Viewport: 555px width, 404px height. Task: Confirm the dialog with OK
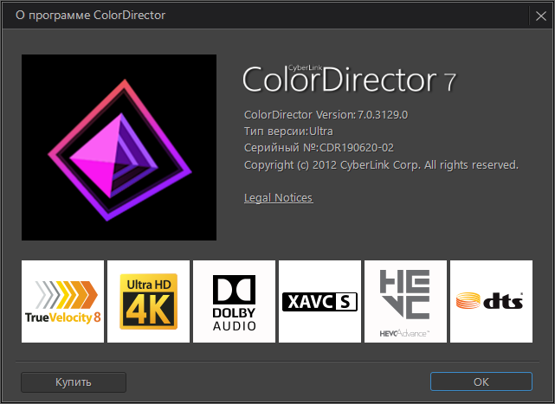click(481, 382)
